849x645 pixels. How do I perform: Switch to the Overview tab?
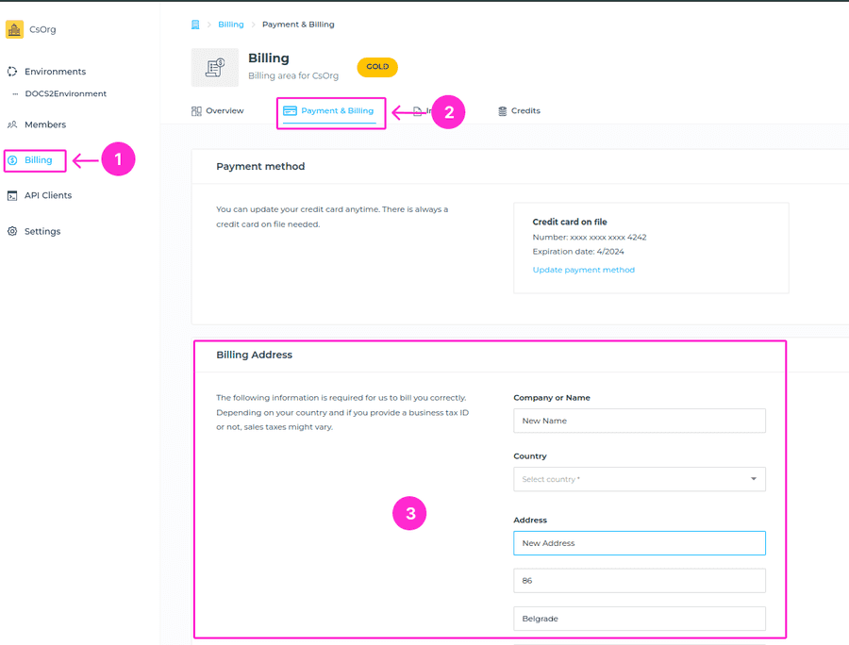click(218, 111)
